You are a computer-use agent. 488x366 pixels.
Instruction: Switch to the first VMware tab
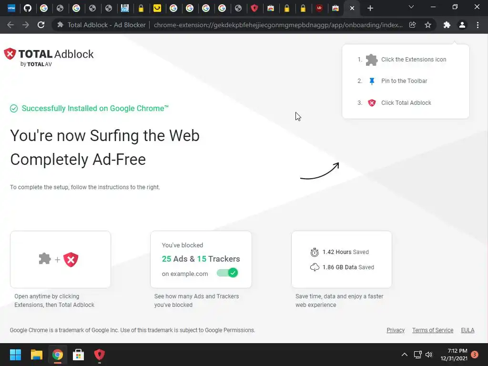11,9
